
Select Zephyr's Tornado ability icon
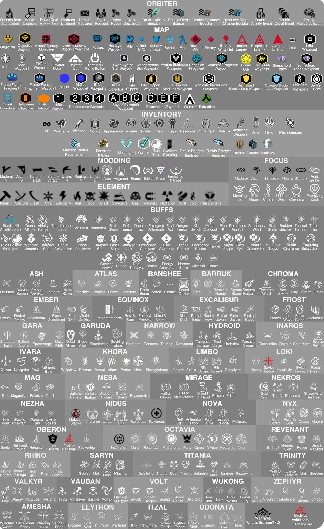(316, 491)
